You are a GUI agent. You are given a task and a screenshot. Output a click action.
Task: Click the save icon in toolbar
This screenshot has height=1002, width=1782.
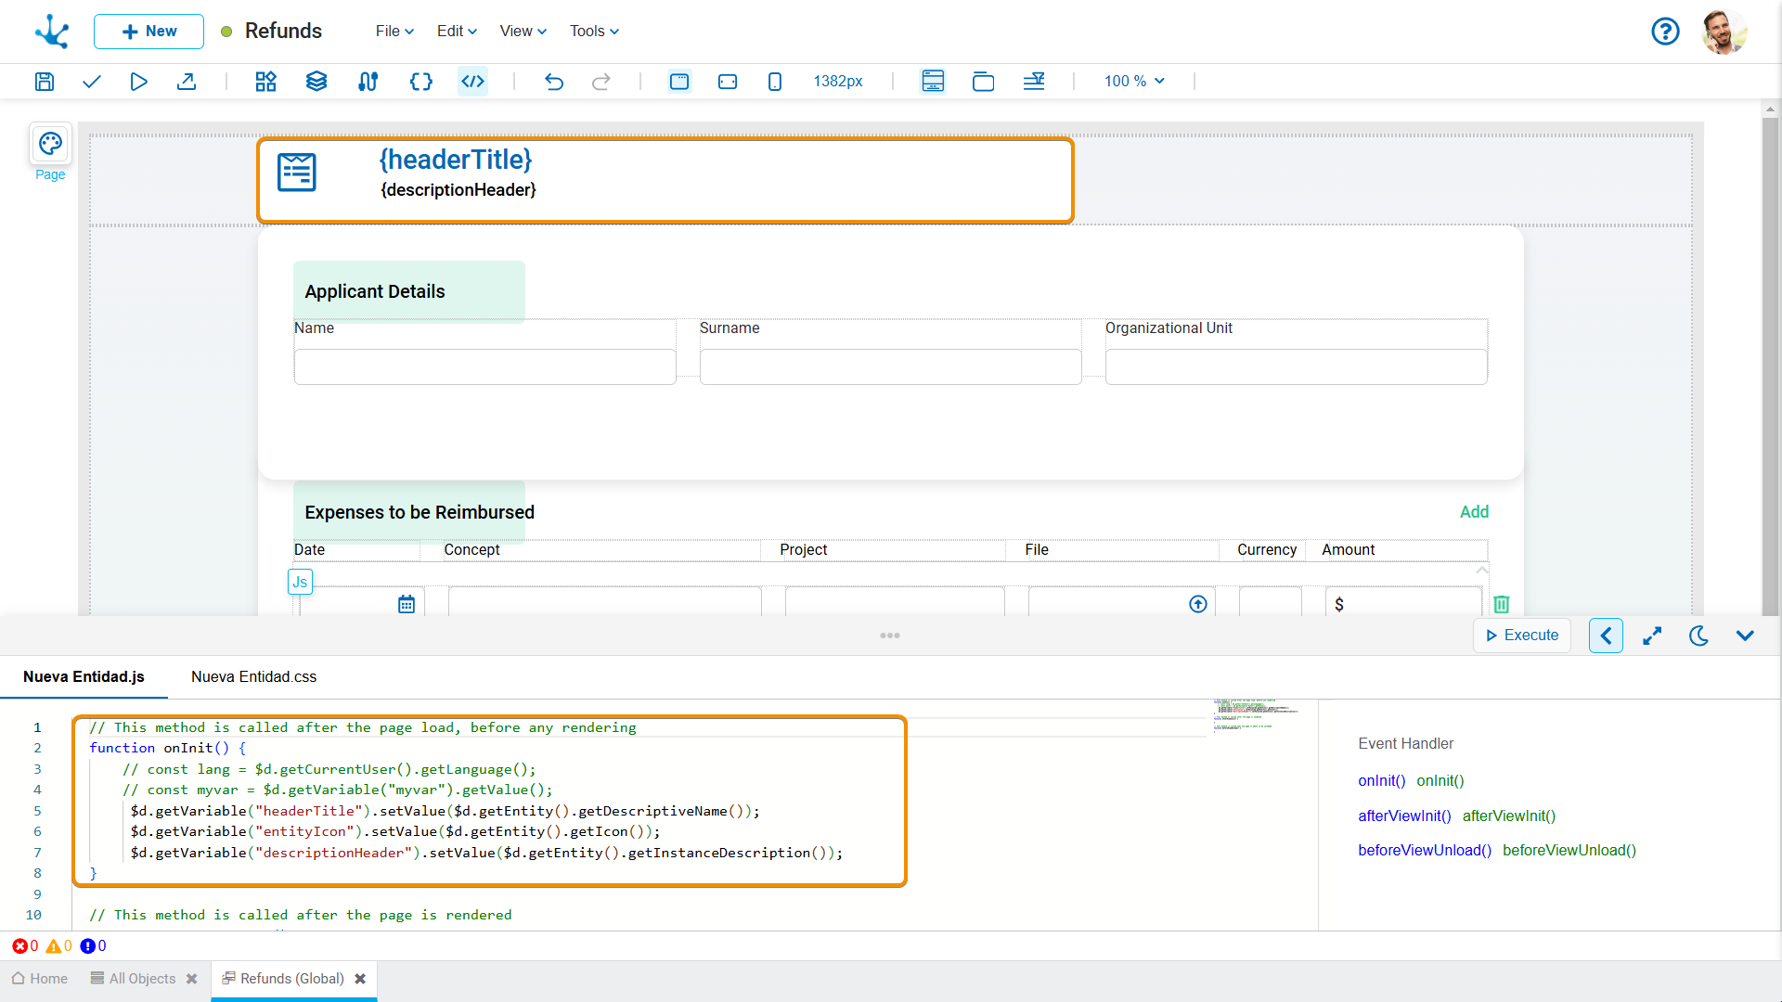coord(45,82)
